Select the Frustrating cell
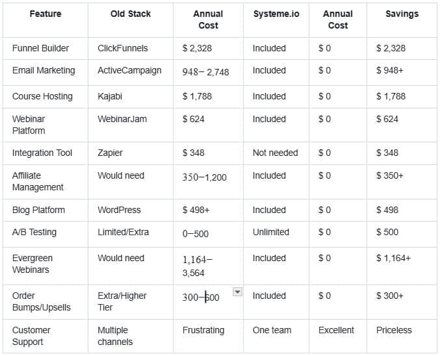 tap(203, 330)
